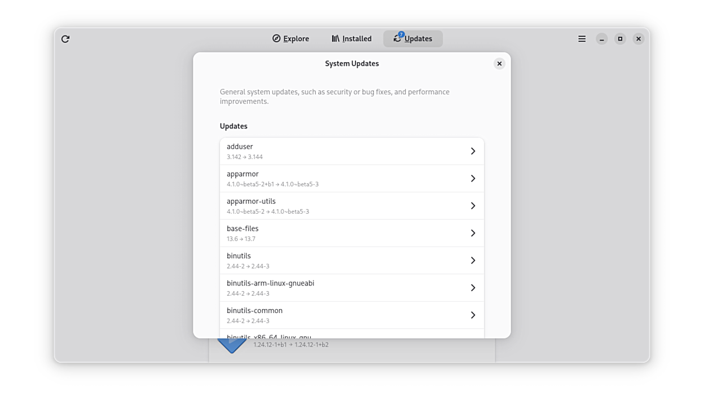Open the Updates tab
This screenshot has height=396, width=704.
click(x=413, y=39)
